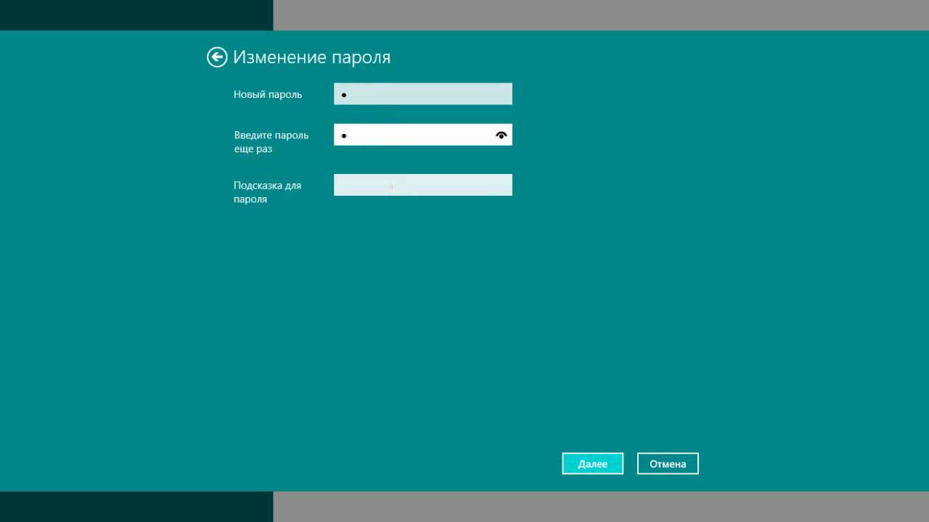Click the 'Введите пароль еще раз' label
The height and width of the screenshot is (522, 929).
coord(271,141)
